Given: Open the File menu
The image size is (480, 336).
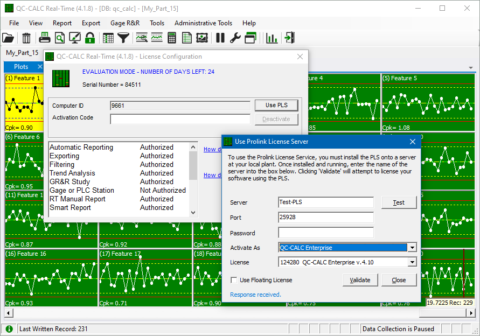Looking at the screenshot, I should click(x=14, y=23).
